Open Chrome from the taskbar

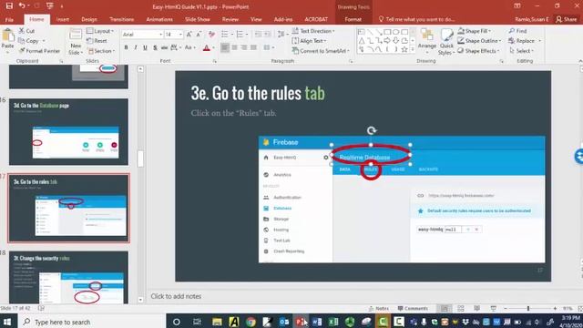pos(251,322)
